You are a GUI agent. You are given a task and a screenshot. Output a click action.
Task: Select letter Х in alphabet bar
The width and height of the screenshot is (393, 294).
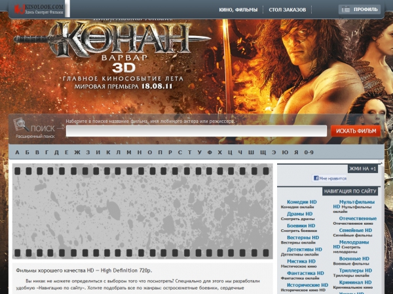[x=220, y=152]
